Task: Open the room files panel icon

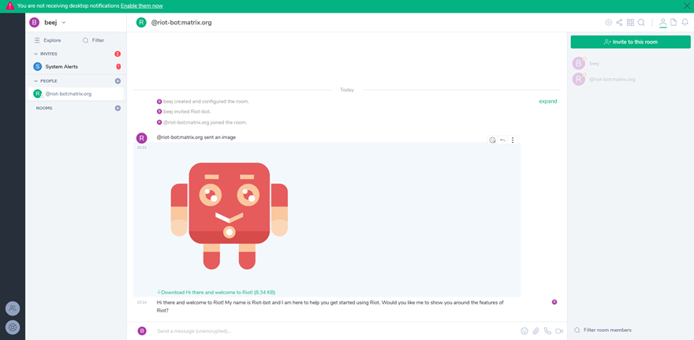Action: pos(673,23)
